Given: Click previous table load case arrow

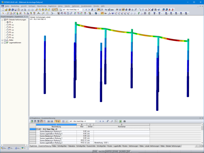Looking at the screenshot, I should tap(100, 121).
